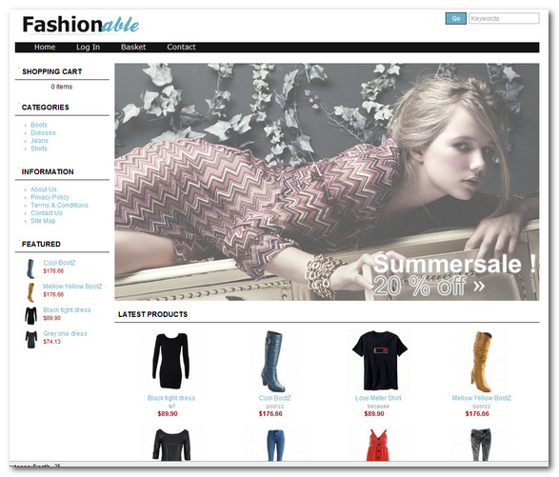Screen dimensions: 559x477
Task: Open the Love Meter Shirt product image
Action: tap(379, 360)
